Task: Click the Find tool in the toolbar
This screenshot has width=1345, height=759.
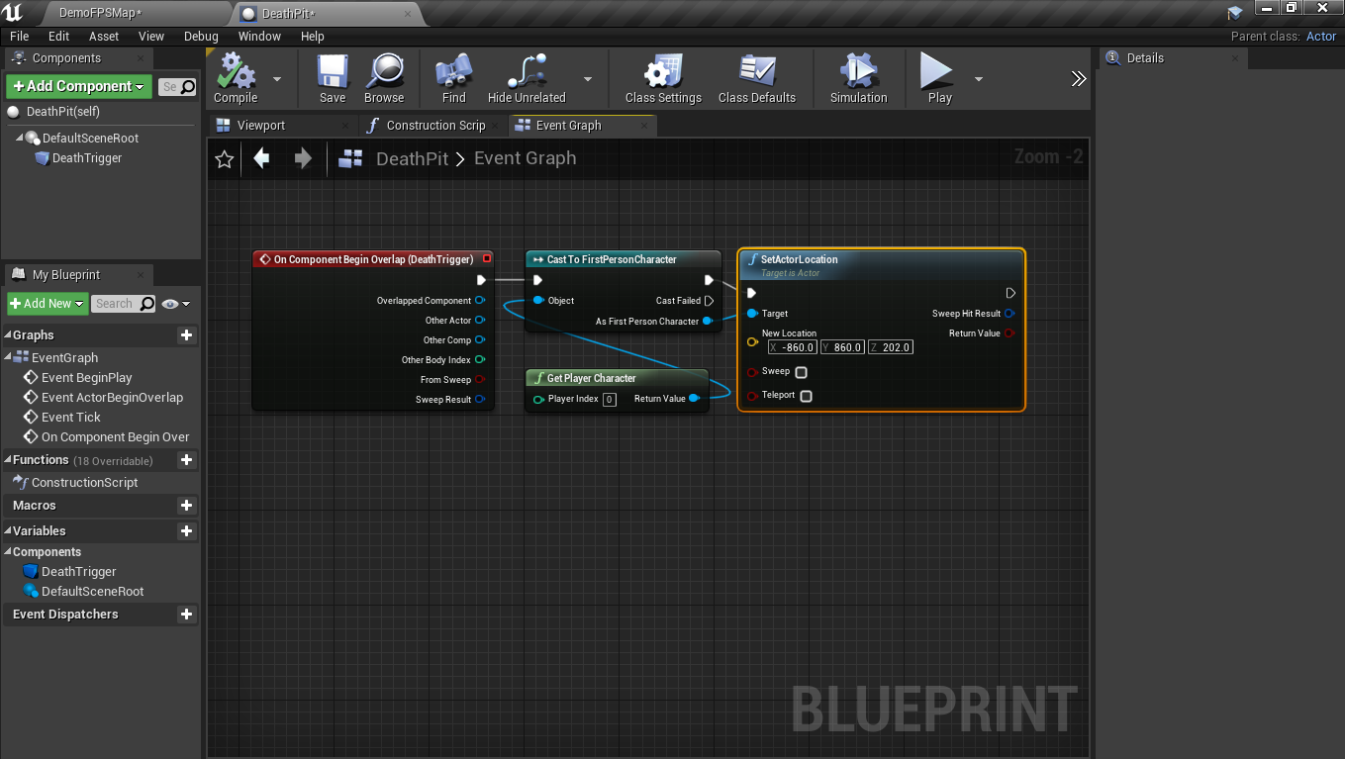Action: (x=452, y=77)
